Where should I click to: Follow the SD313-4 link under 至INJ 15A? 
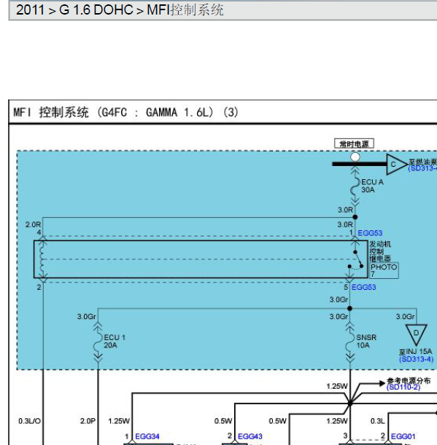click(417, 359)
